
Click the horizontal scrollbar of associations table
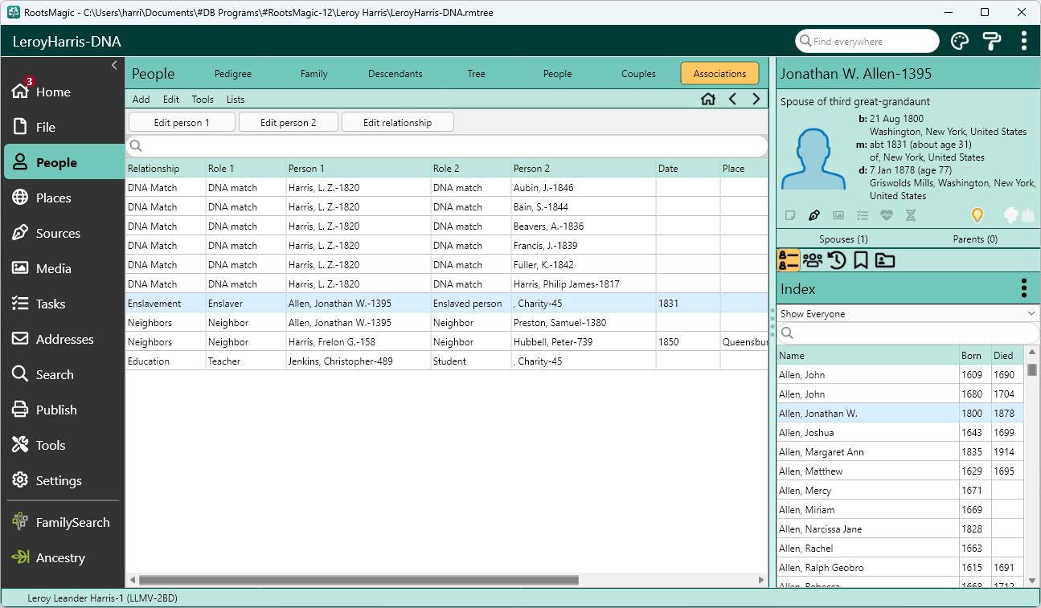coord(359,580)
